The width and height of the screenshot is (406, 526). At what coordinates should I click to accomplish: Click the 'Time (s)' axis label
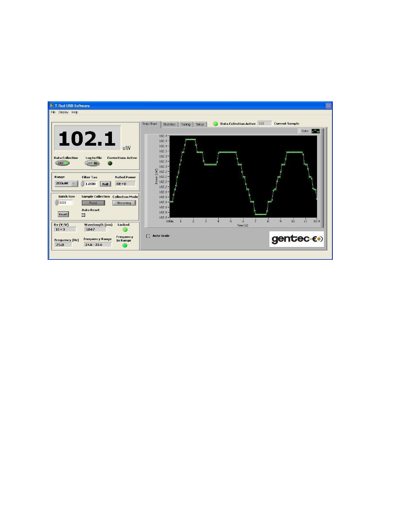point(243,225)
